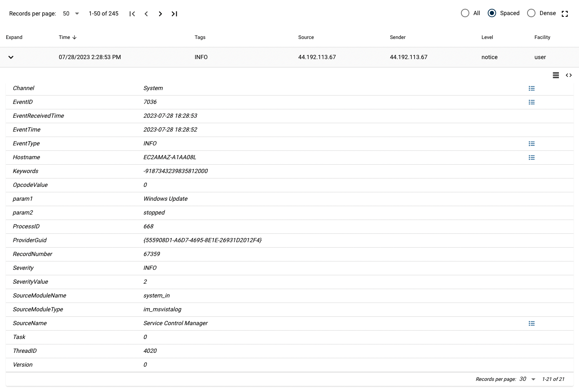579x388 pixels.
Task: Sort by the Facility column header
Action: click(542, 37)
